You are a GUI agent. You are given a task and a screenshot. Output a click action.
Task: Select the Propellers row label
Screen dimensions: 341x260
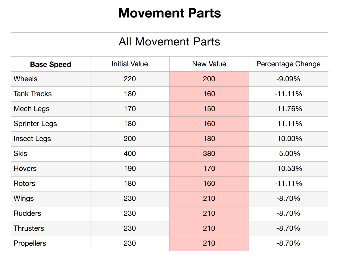tap(30, 243)
